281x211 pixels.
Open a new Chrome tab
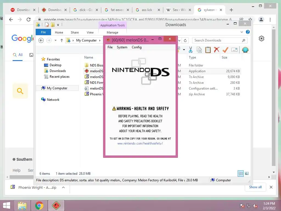tap(231, 10)
